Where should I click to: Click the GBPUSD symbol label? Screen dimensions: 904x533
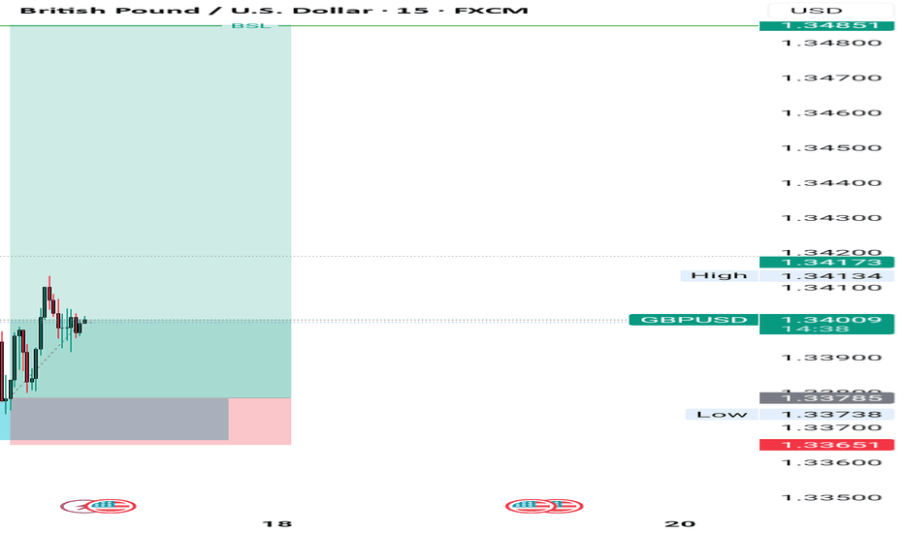point(694,319)
